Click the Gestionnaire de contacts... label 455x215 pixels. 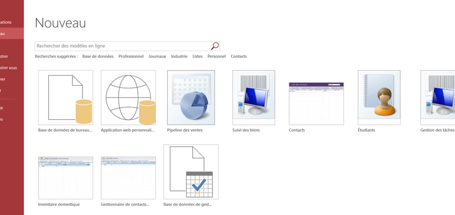(x=125, y=204)
